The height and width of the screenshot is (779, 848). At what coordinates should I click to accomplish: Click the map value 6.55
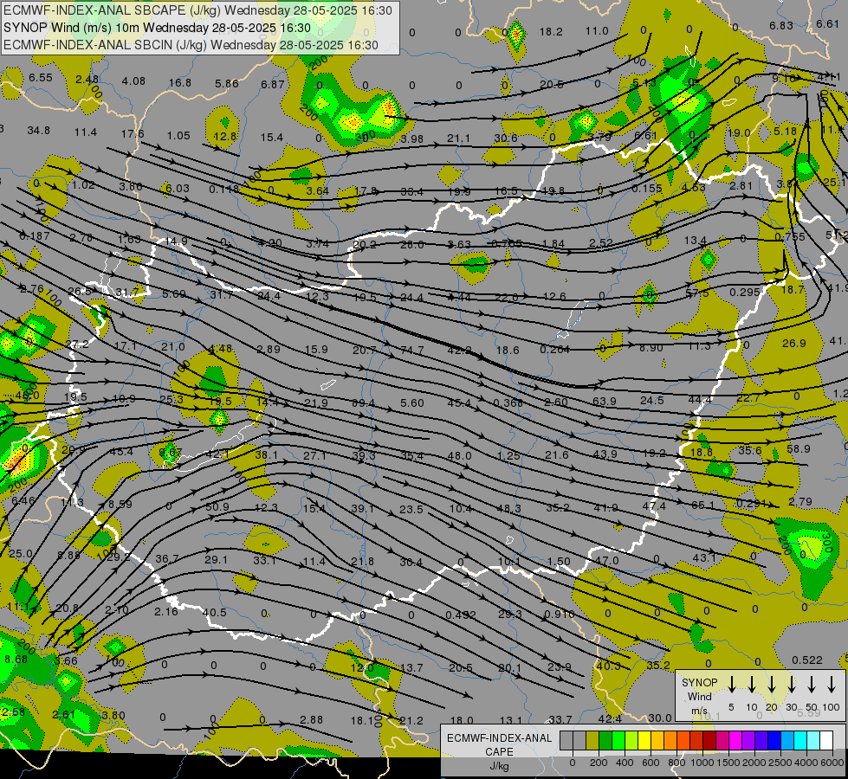click(x=41, y=78)
